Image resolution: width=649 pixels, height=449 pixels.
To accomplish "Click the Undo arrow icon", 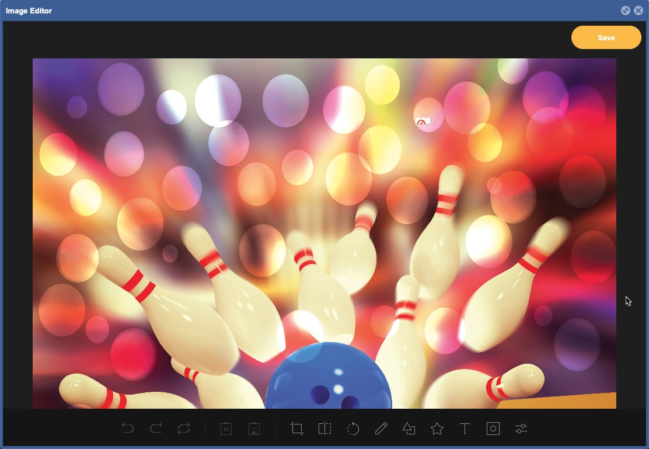I will (x=128, y=429).
